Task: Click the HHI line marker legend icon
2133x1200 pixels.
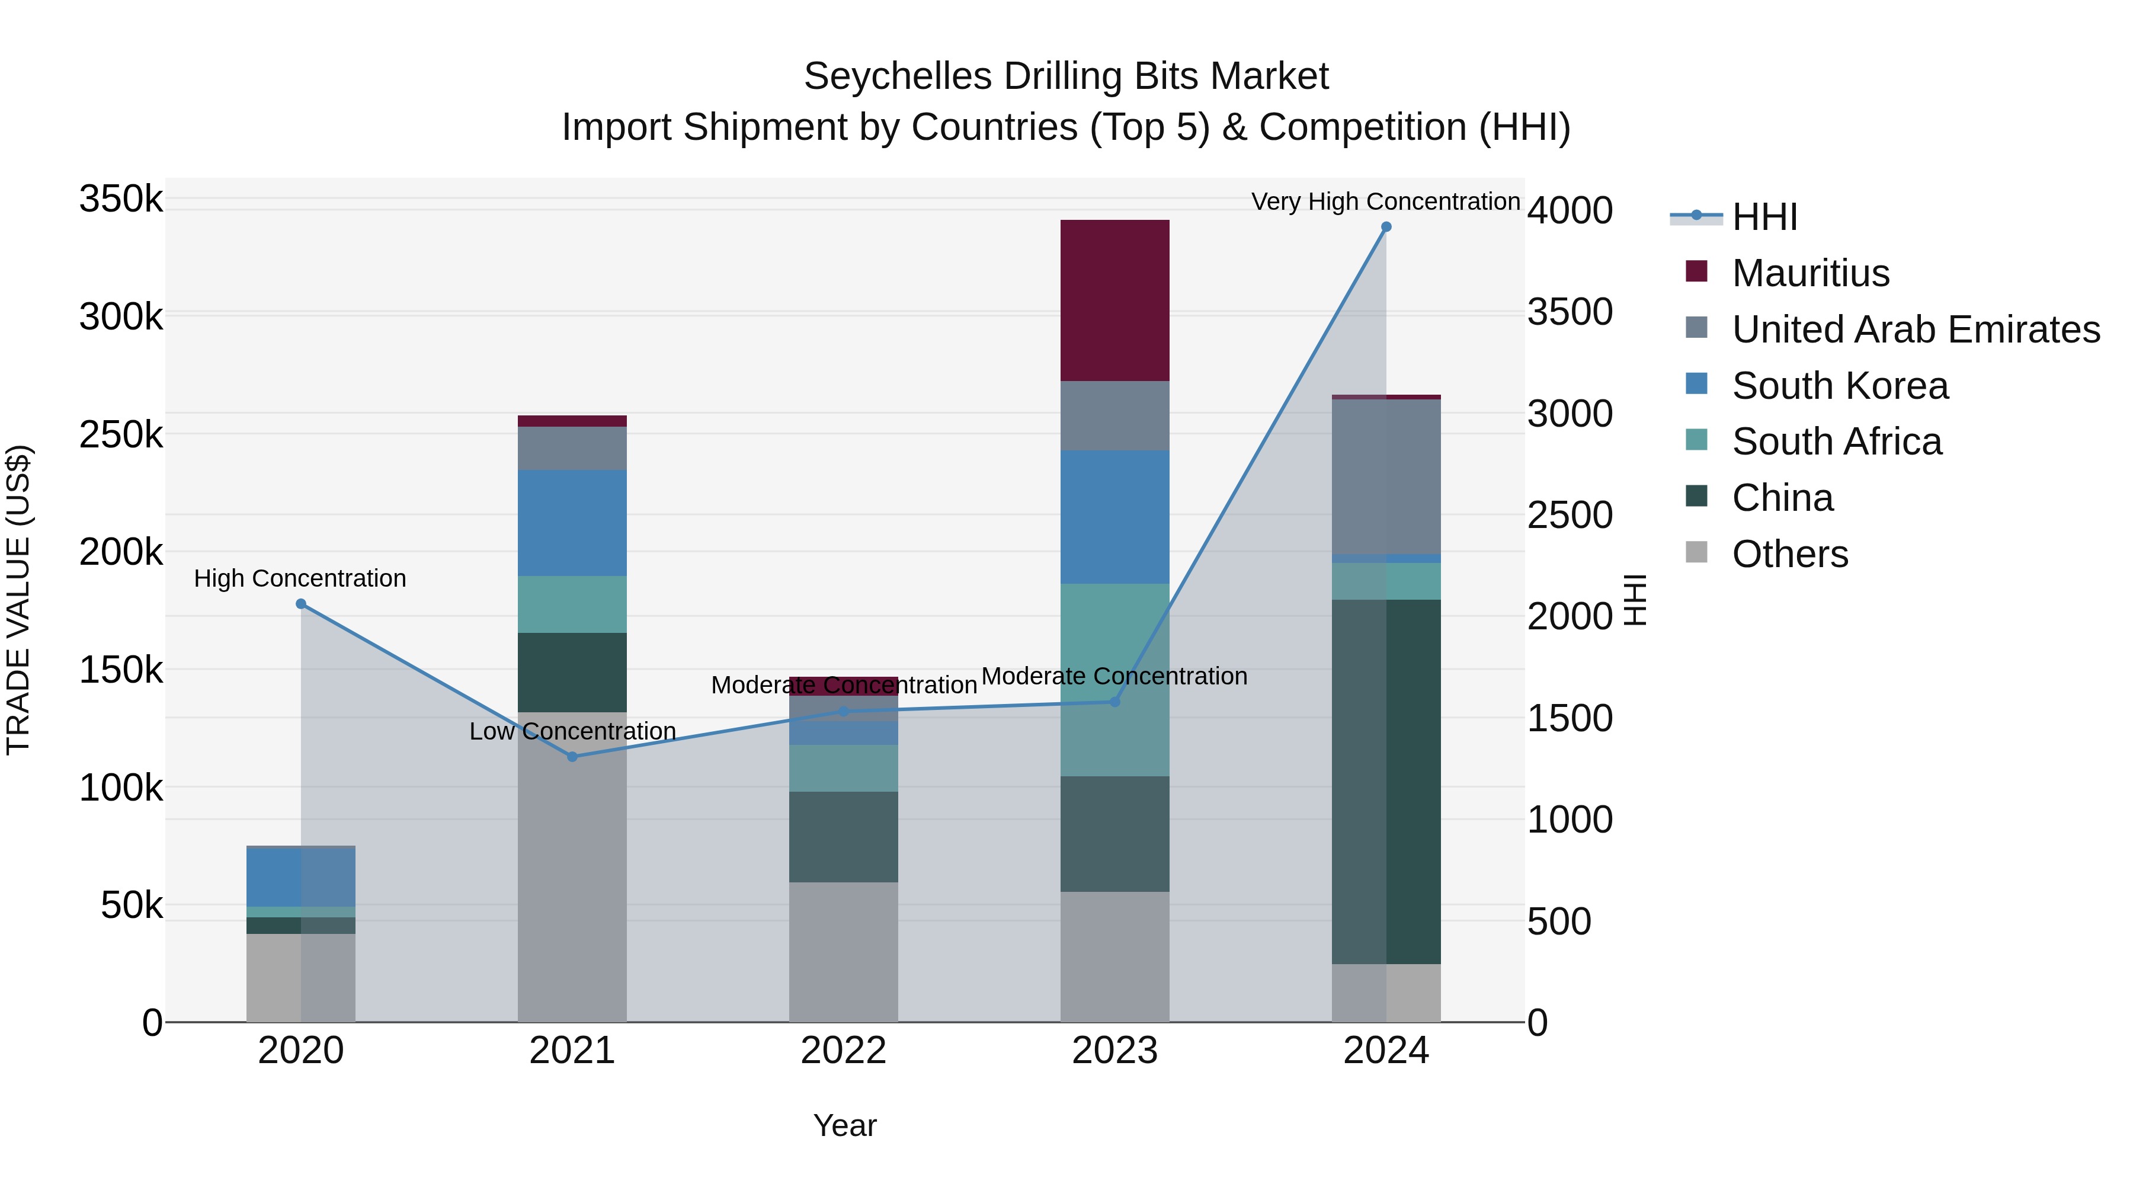Action: [x=1696, y=216]
